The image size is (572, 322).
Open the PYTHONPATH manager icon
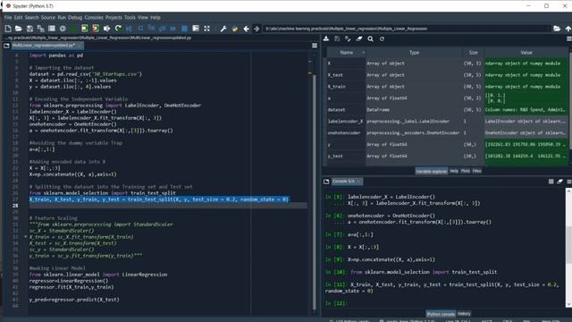point(234,29)
